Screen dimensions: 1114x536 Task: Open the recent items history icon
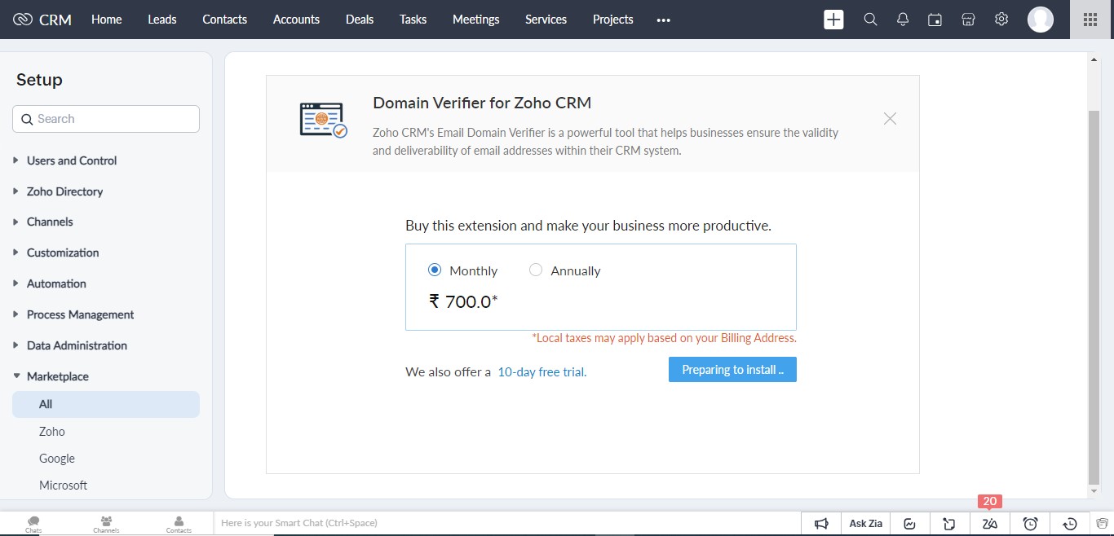[1071, 524]
